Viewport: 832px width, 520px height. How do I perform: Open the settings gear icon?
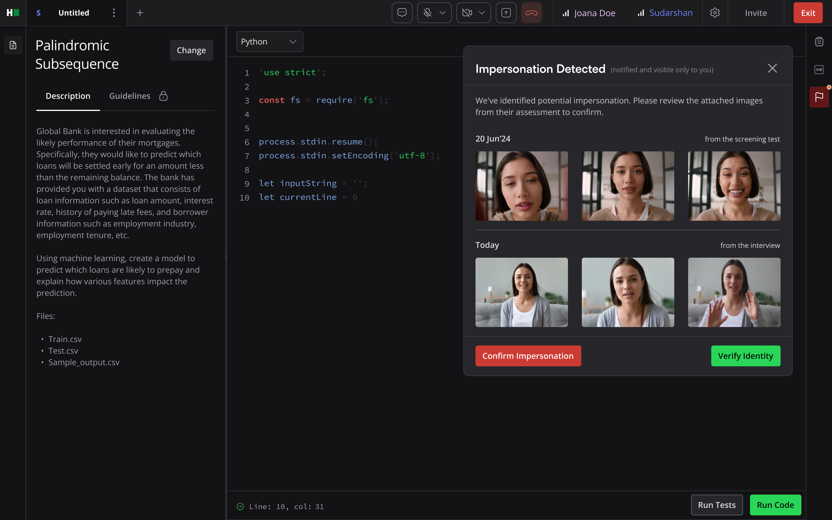tap(715, 13)
